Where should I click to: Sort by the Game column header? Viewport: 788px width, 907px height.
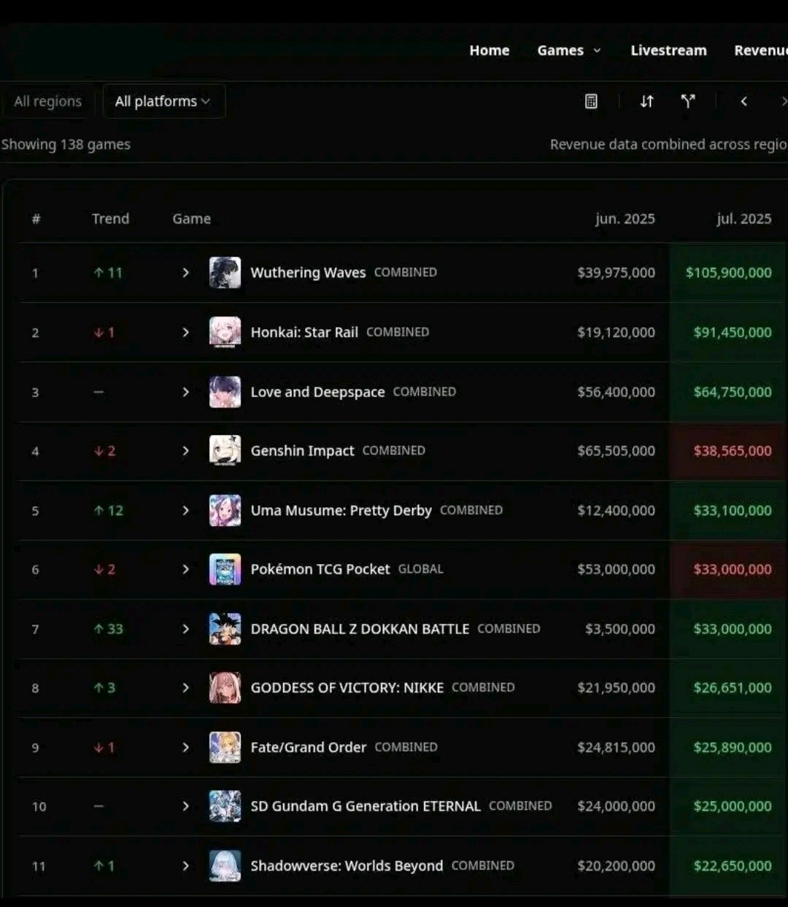[x=191, y=219]
